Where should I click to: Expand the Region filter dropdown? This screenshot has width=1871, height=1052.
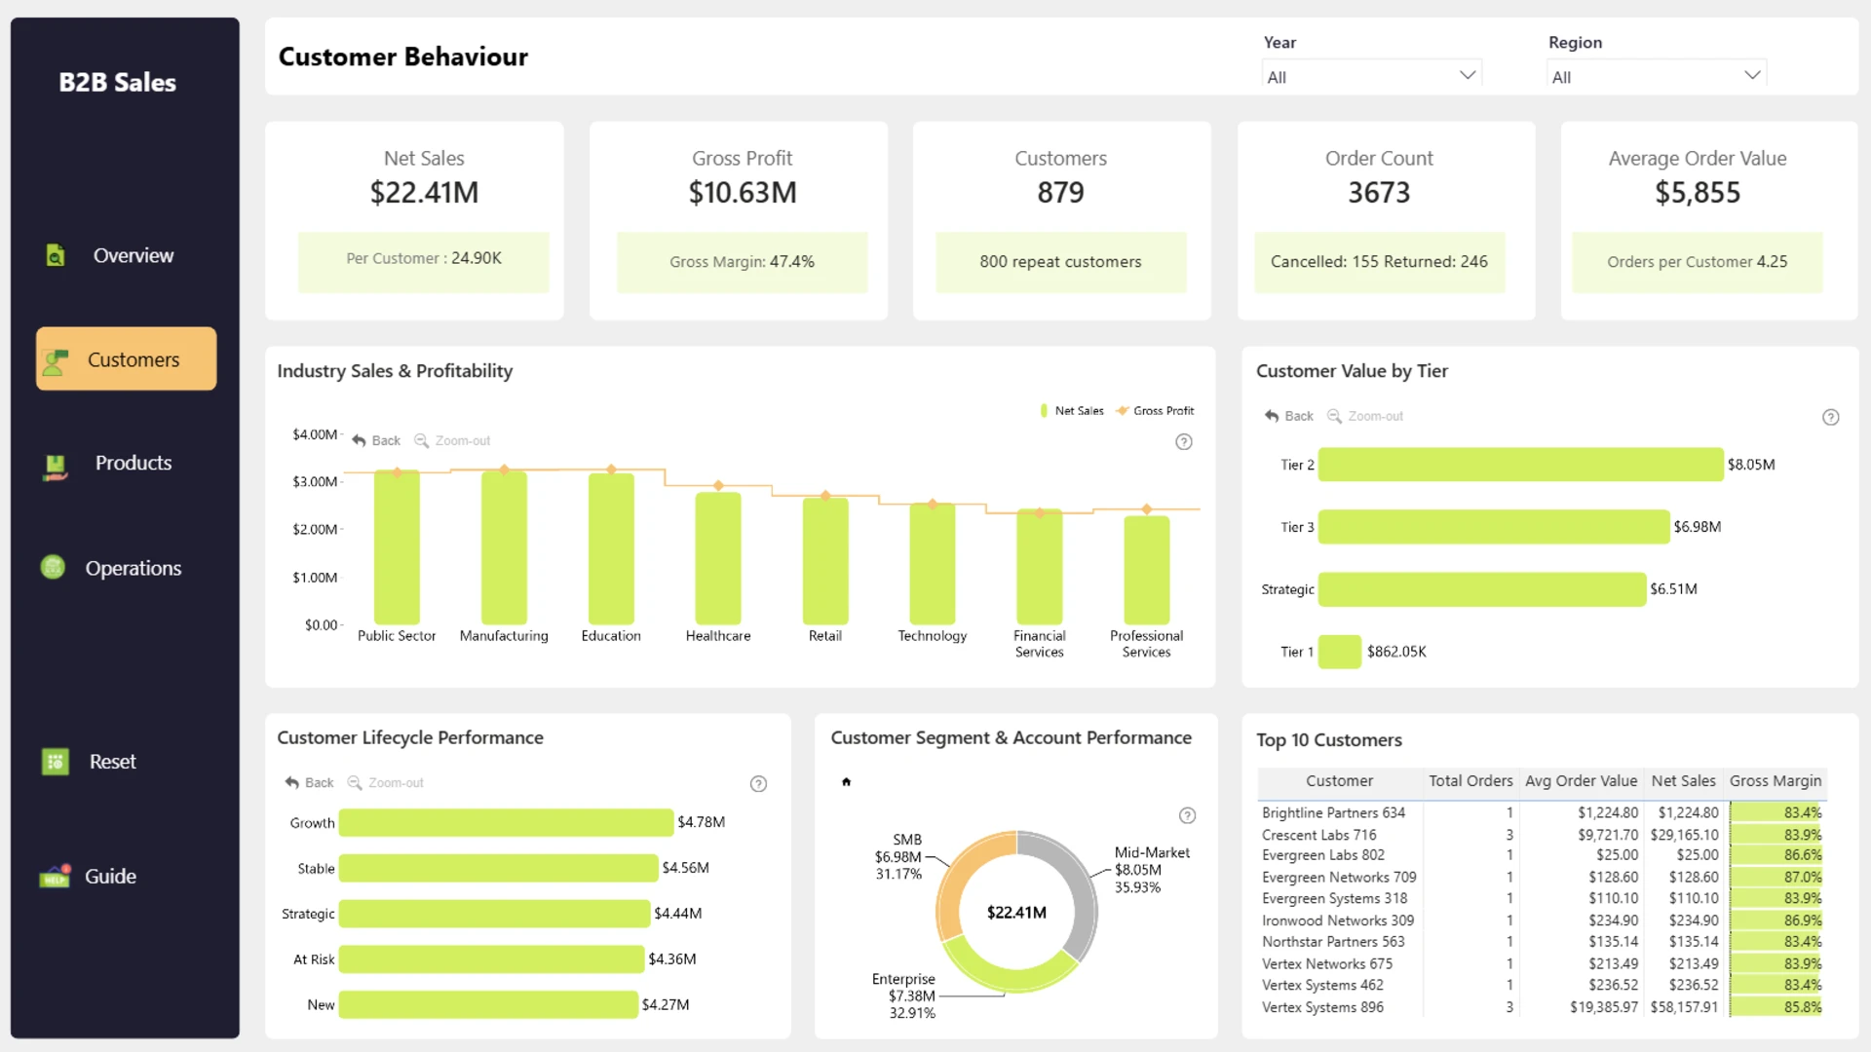tap(1656, 76)
